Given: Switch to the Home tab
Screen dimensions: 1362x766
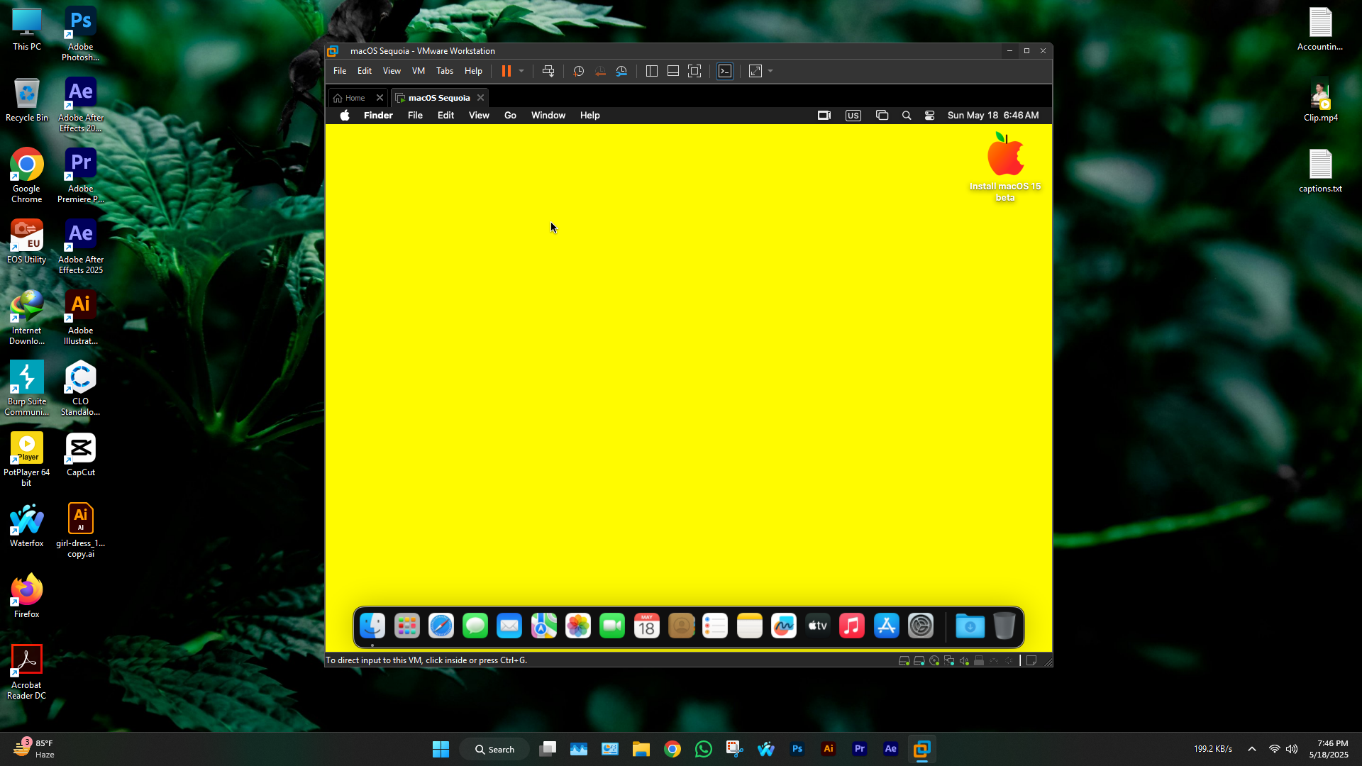Looking at the screenshot, I should (355, 98).
